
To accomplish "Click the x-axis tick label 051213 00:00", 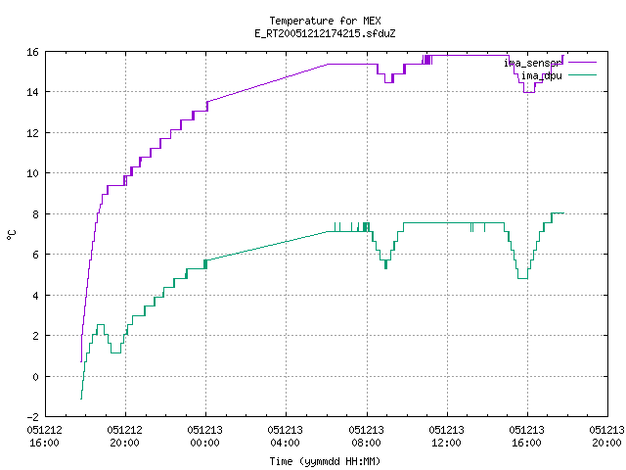I will 205,437.
